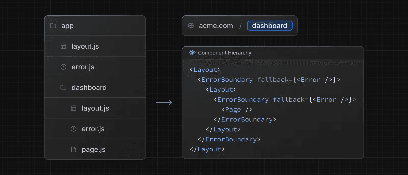Viewport: 408px width, 175px height.
Task: Select the page.js file label
Action: pyautogui.click(x=93, y=150)
